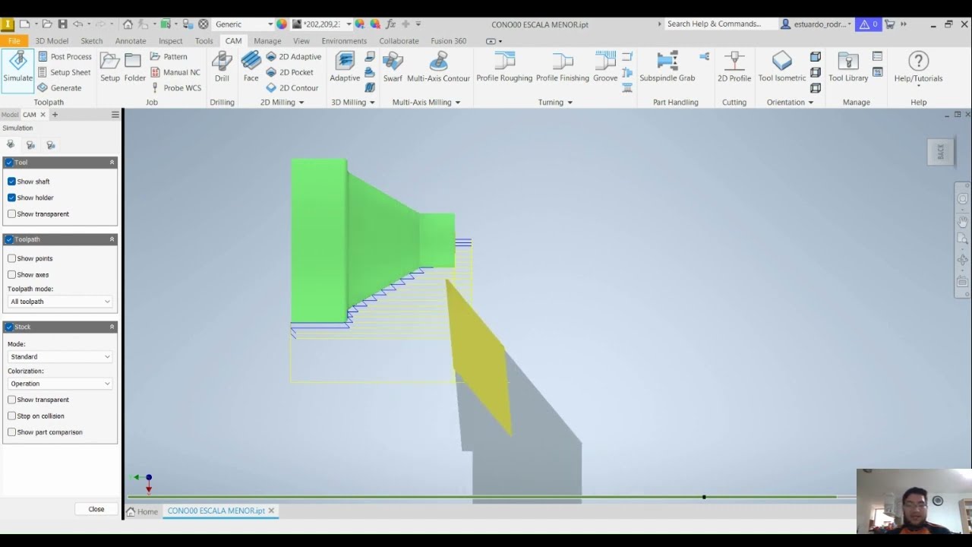The width and height of the screenshot is (972, 547).
Task: Choose the Probe WCS tool
Action: [x=176, y=88]
